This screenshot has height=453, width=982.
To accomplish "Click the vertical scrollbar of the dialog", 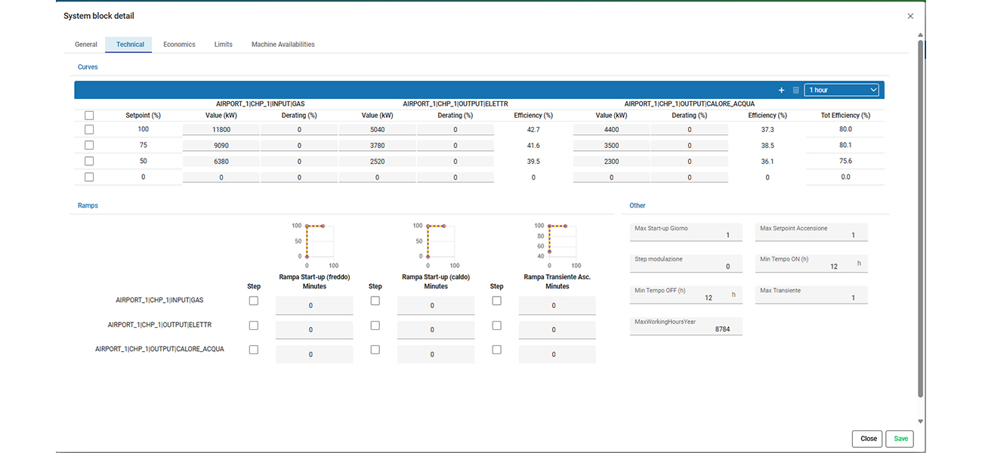I will pos(920,219).
